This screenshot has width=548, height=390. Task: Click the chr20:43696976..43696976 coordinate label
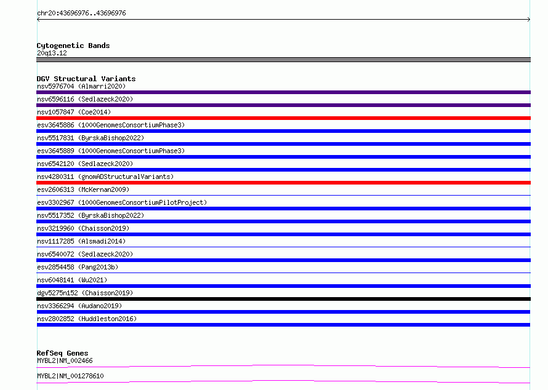[x=81, y=13]
